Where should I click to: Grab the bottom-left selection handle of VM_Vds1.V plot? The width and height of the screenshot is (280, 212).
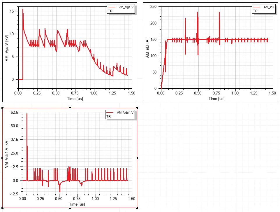click(2, 208)
